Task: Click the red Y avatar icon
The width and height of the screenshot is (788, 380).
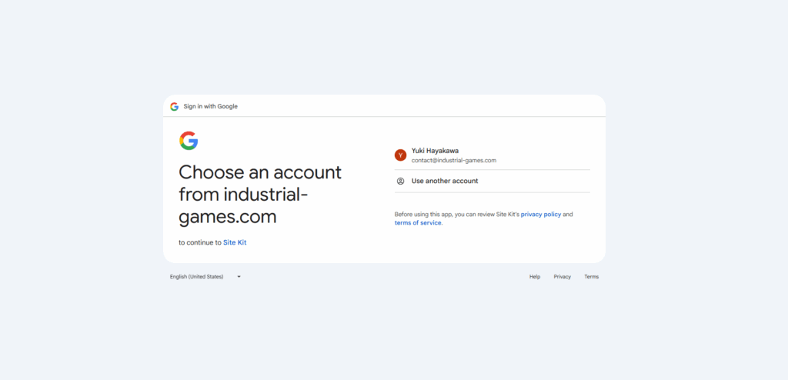Action: tap(400, 155)
